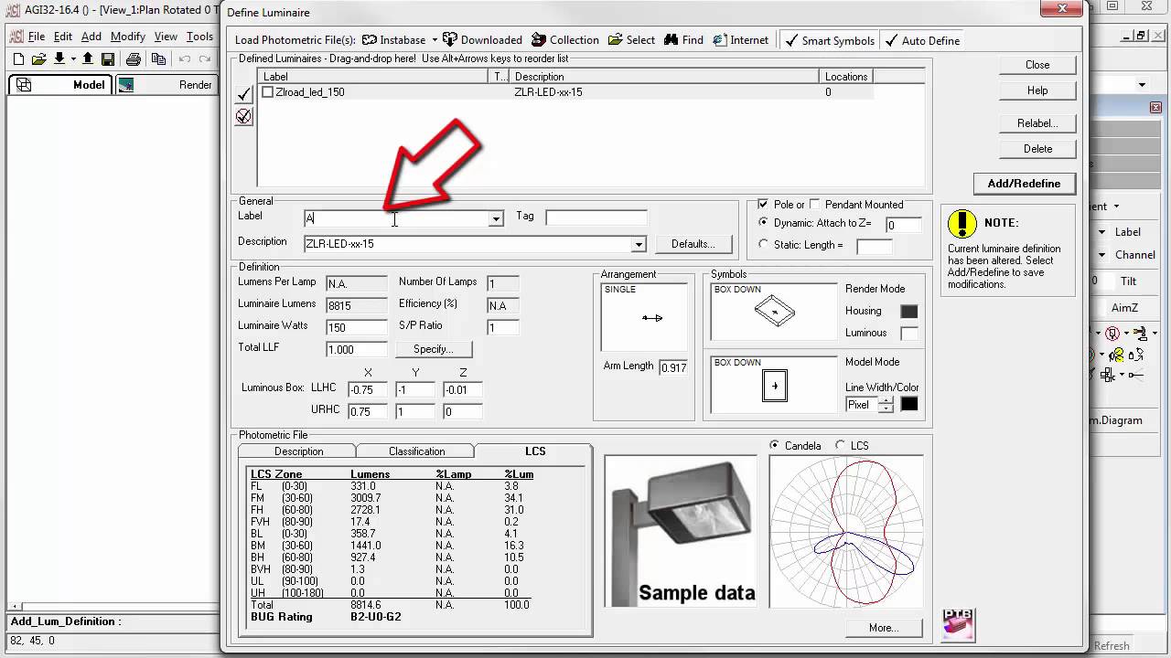Open the File menu in AGI32
The height and width of the screenshot is (658, 1171).
tap(37, 37)
